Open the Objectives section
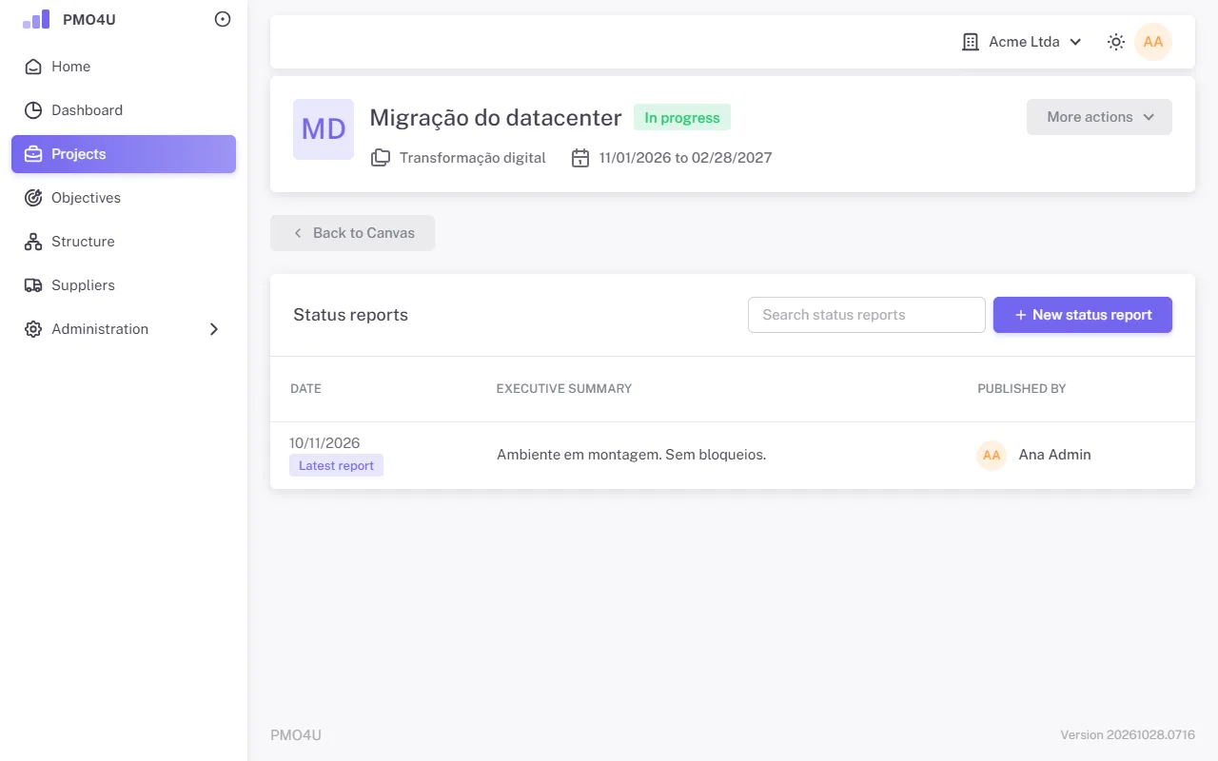Image resolution: width=1218 pixels, height=761 pixels. (124, 198)
